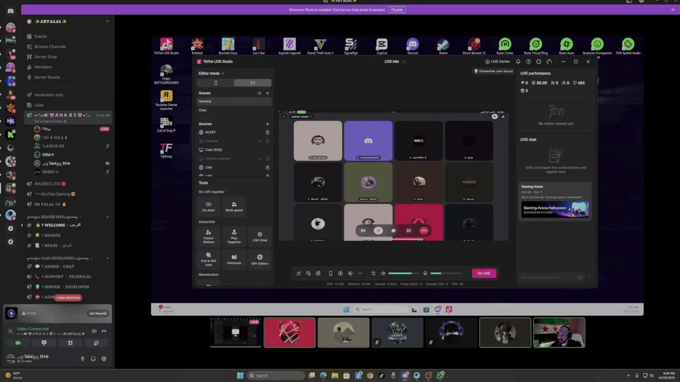Adjust speaker volume slider in Studio
The image size is (680, 382).
[x=404, y=273]
